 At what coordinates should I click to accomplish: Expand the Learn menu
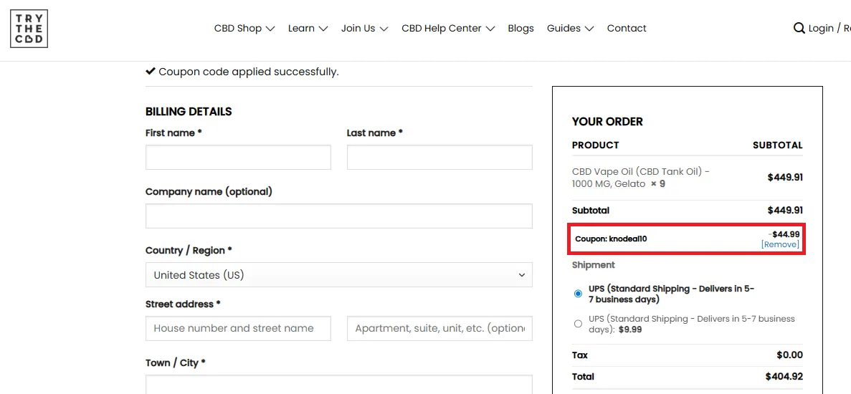click(x=308, y=29)
